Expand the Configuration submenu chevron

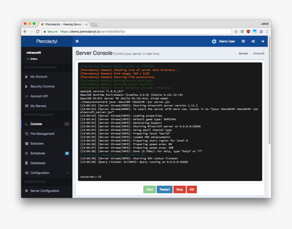68,173
